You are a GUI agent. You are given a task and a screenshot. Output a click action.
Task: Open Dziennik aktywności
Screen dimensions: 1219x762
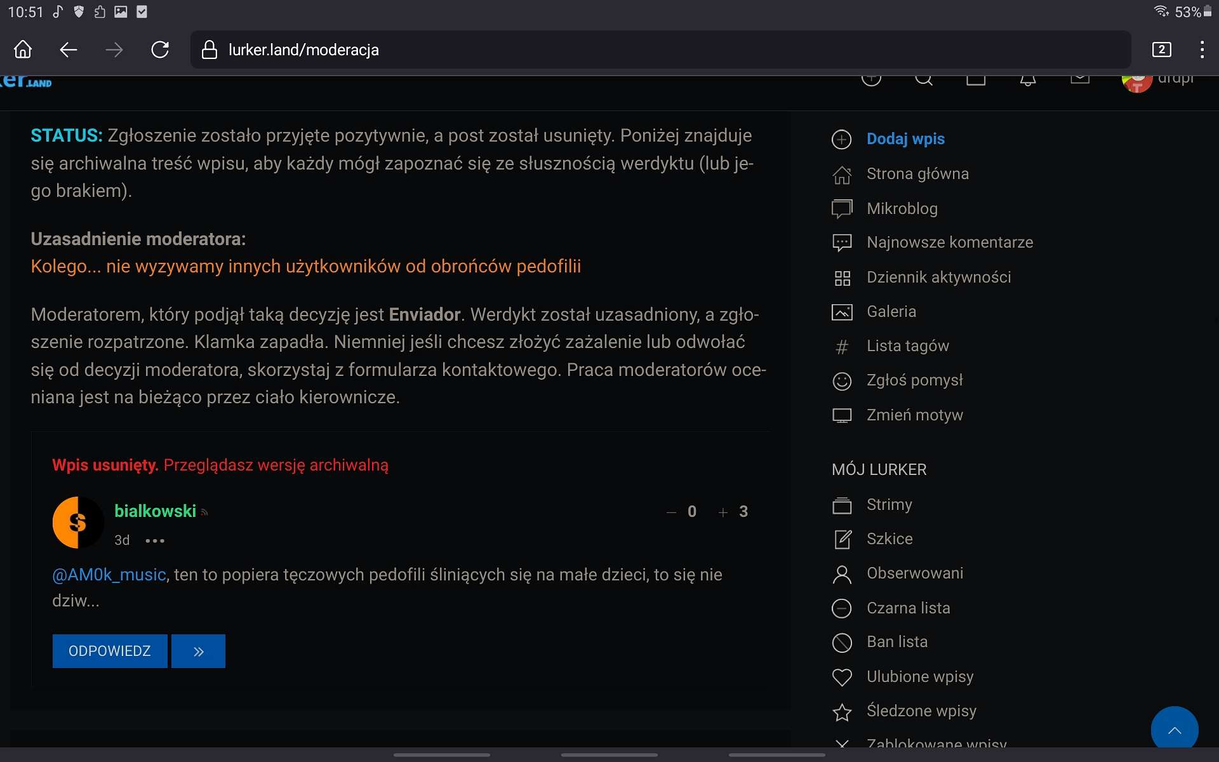click(x=938, y=277)
